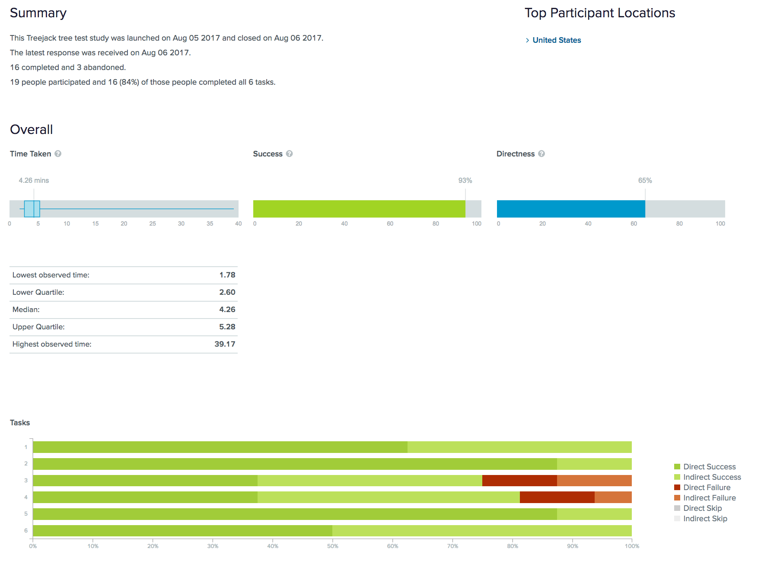Viewport: 758px width, 561px height.
Task: Click task 6 indirect success bar segment
Action: pyautogui.click(x=482, y=531)
